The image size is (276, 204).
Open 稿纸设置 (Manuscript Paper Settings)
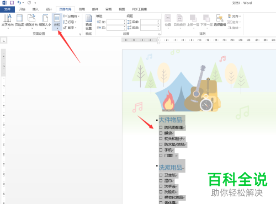tap(88, 22)
